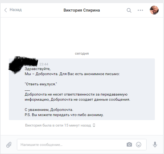The image size is (164, 154).
Task: Select the message starting with Здравствуйте
Action: pyautogui.click(x=82, y=89)
